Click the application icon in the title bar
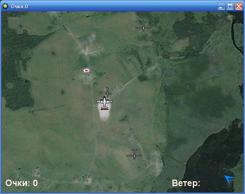 click(x=6, y=6)
